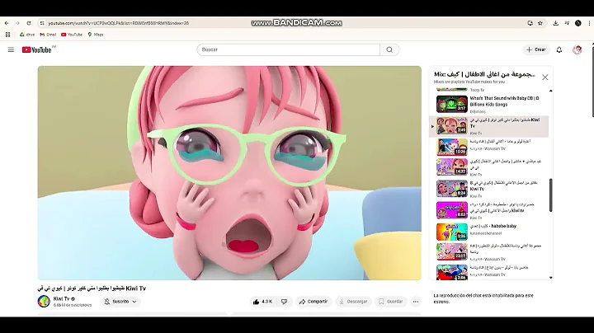Open the Kiwi Tv channel avatar below video
The image size is (594, 333).
[x=44, y=301]
